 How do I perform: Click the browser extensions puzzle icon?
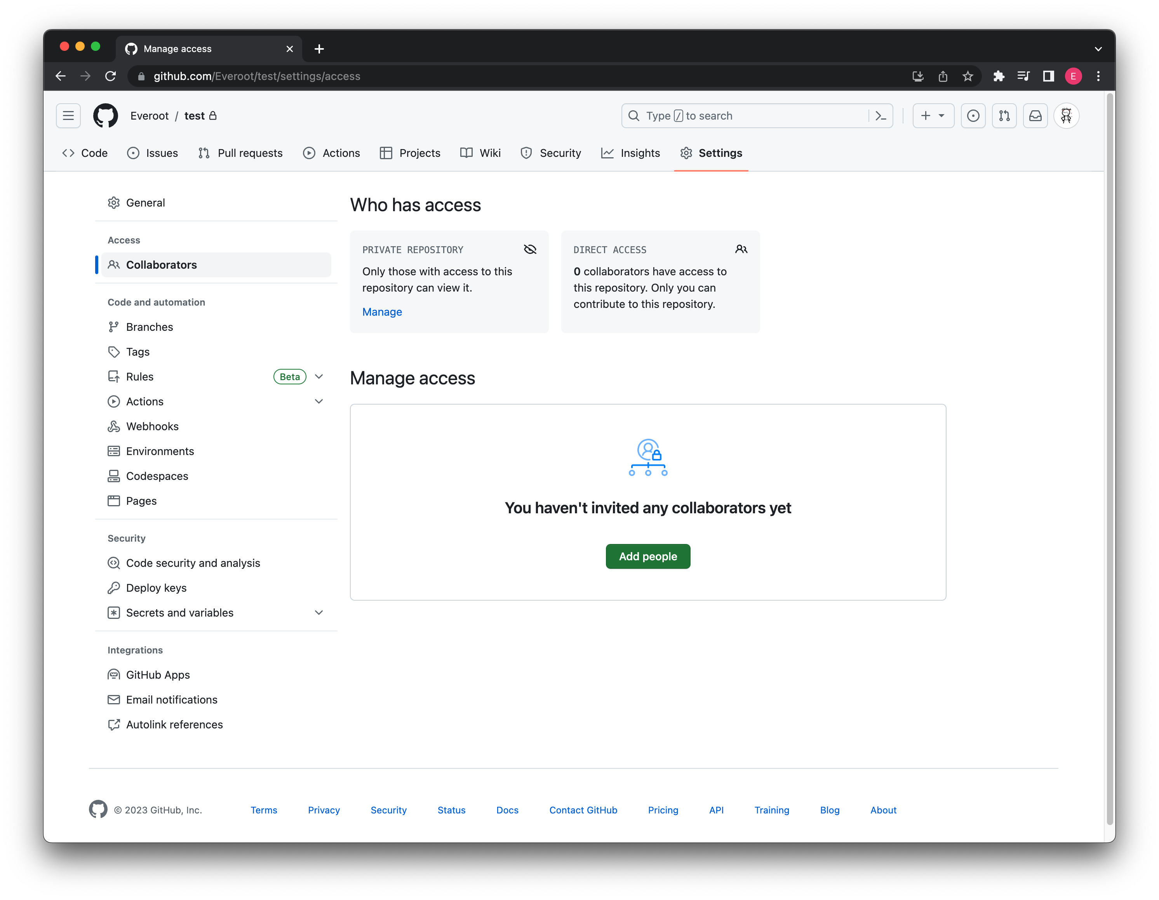point(999,76)
